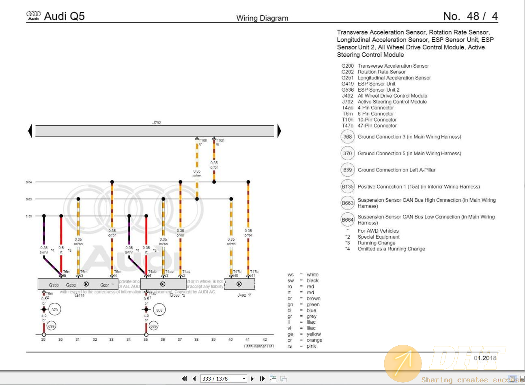Click 'Active Steering Control Module' legend entry
The width and height of the screenshot is (525, 385).
[x=392, y=102]
